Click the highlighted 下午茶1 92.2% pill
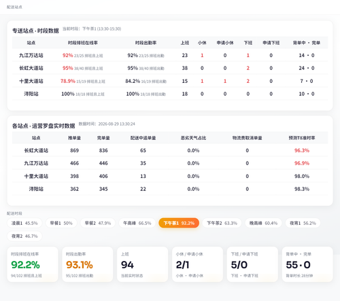This screenshot has height=301, width=340. (179, 223)
